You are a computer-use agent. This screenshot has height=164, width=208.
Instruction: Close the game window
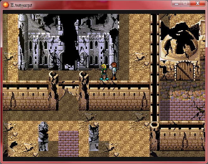pyautogui.click(x=197, y=3)
